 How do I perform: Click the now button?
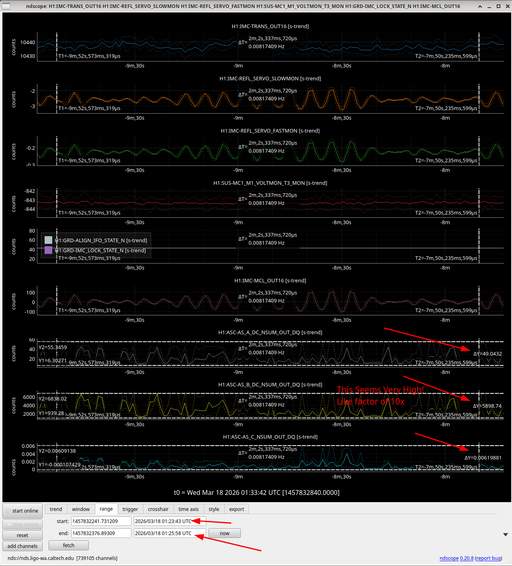(225, 533)
